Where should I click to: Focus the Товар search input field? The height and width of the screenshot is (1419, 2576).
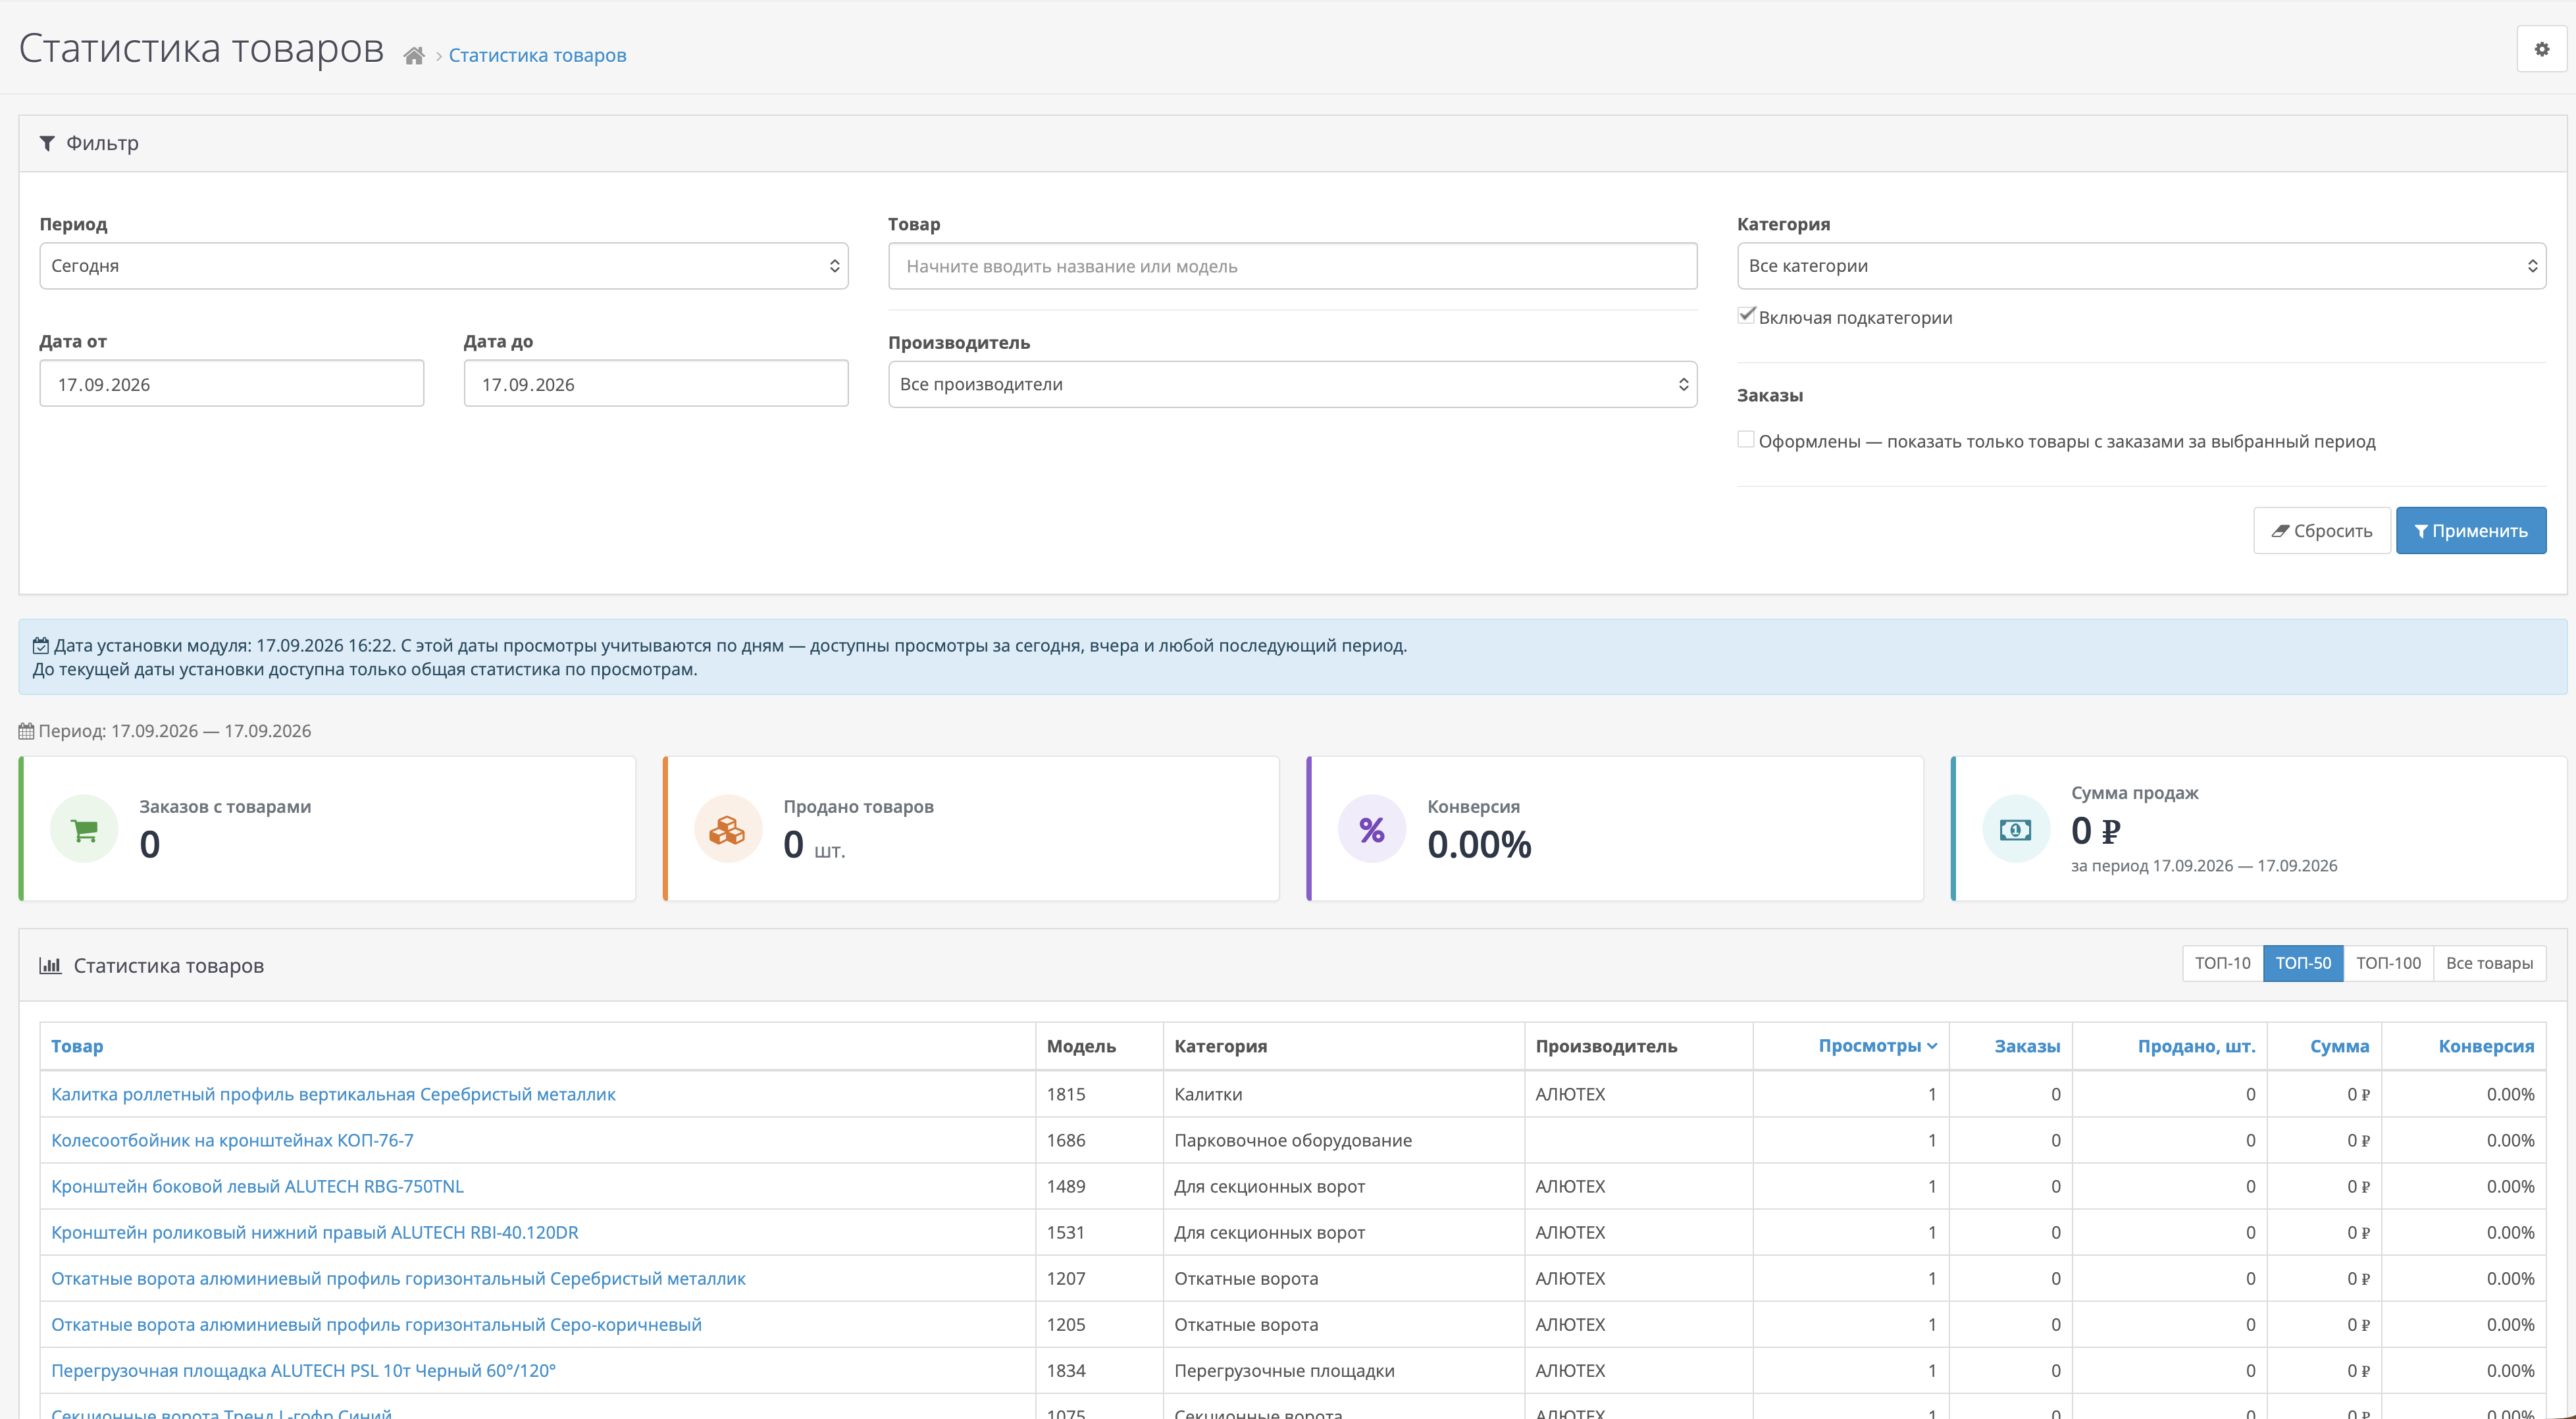tap(1292, 266)
